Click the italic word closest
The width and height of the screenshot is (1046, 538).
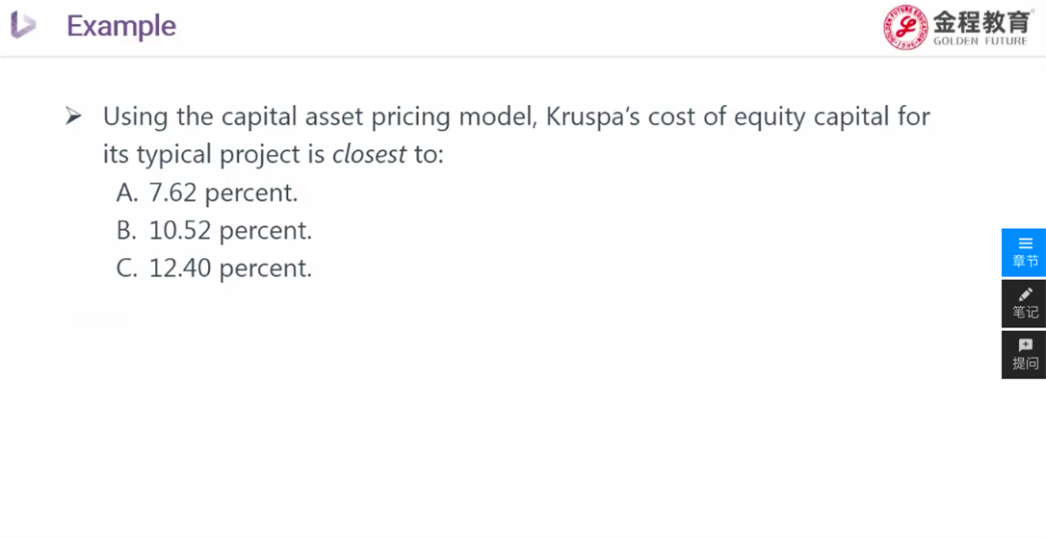point(370,155)
